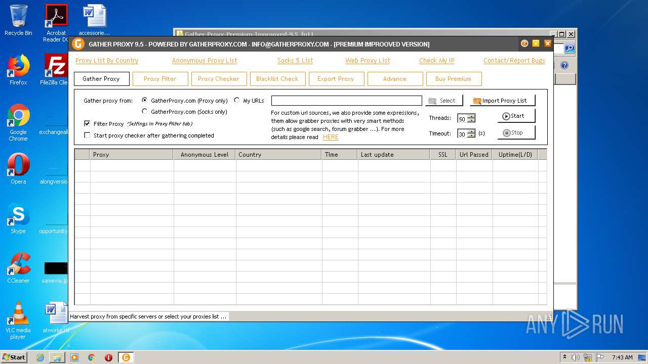Image resolution: width=648 pixels, height=364 pixels.
Task: Increase the Timeout value with up arrow
Action: click(471, 131)
